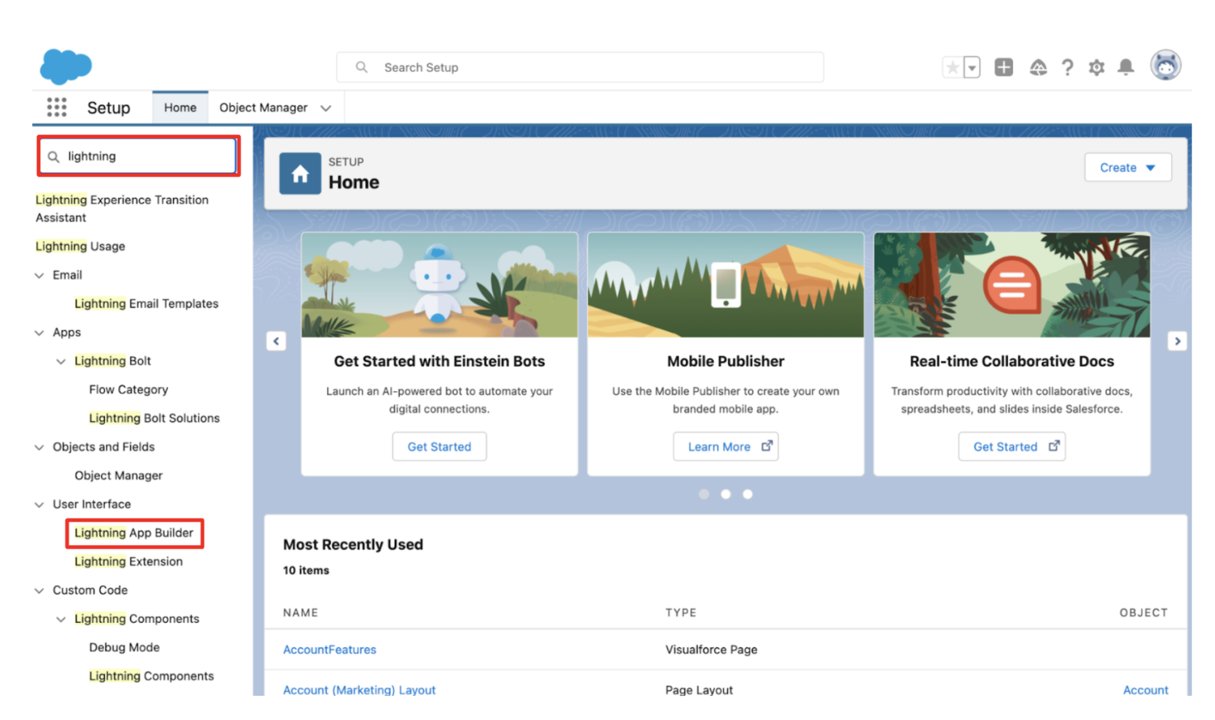Click the magnifier in Search Setup
Screen dimensions: 1215x720
(x=361, y=67)
